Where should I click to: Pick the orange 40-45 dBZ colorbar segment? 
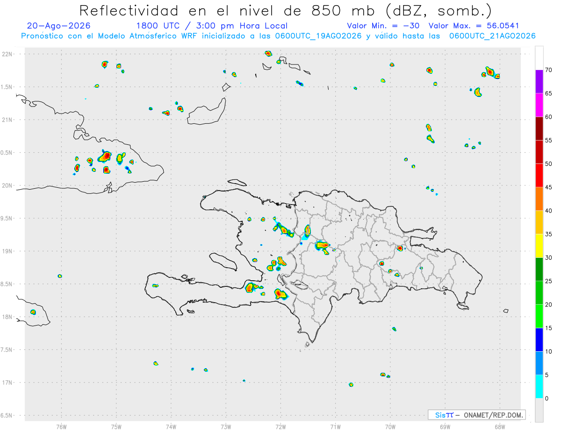pyautogui.click(x=539, y=199)
